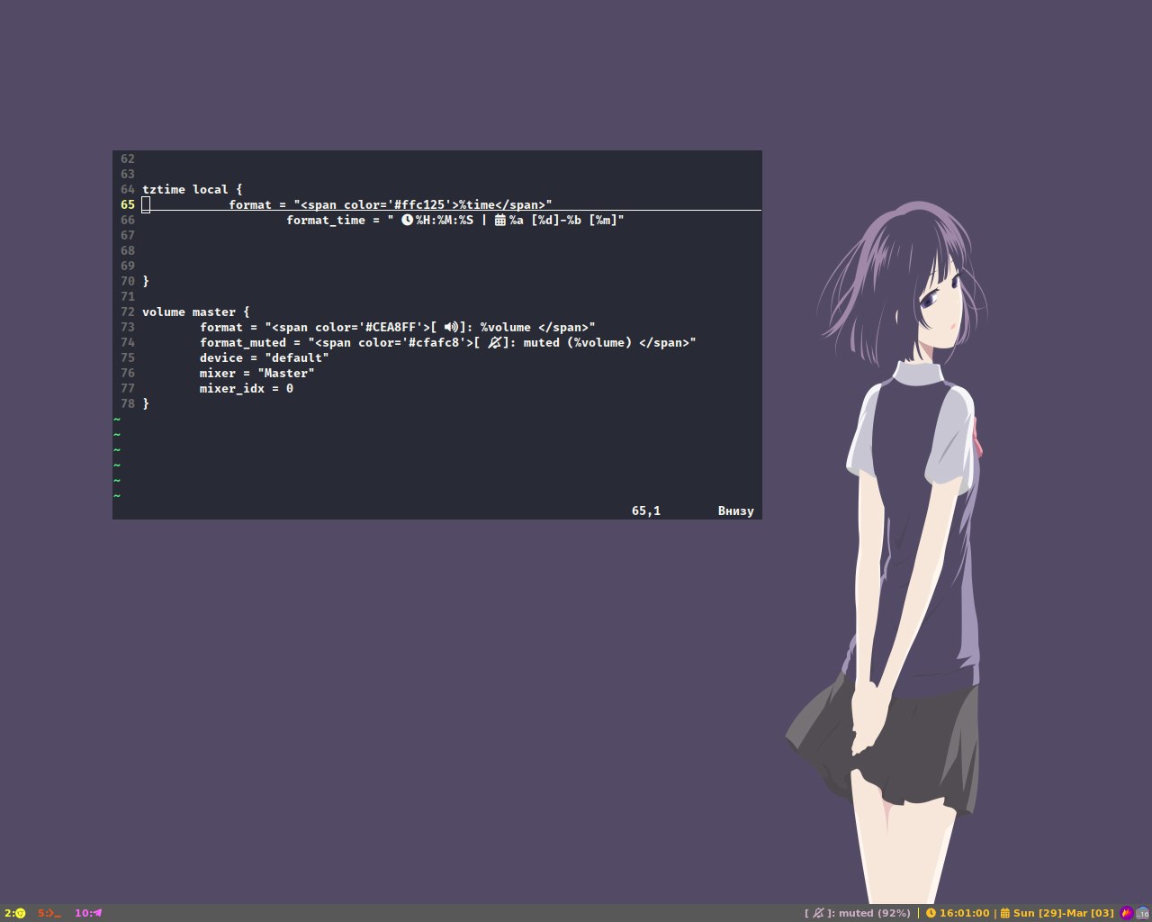Click line number 72 in gutter

tap(128, 312)
